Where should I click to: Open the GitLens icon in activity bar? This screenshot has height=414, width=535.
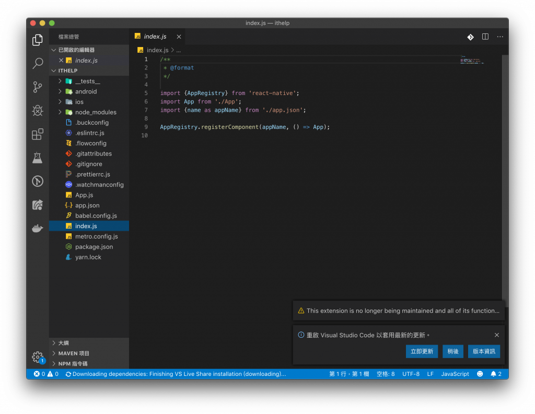pos(38,181)
